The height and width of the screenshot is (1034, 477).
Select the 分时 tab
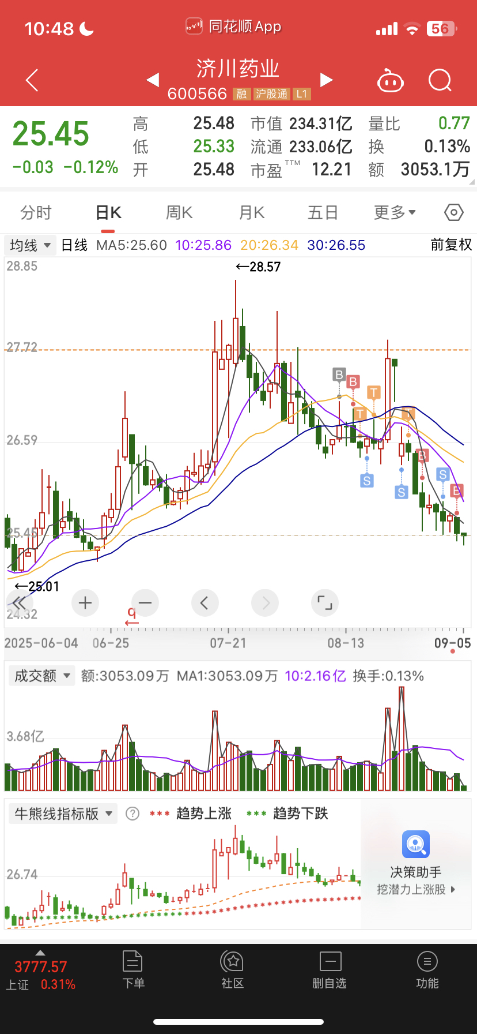pyautogui.click(x=36, y=213)
